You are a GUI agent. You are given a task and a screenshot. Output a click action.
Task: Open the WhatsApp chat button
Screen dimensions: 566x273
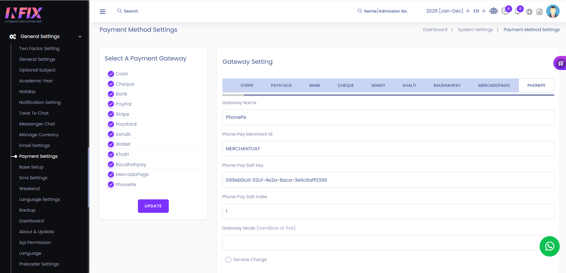pos(550,246)
